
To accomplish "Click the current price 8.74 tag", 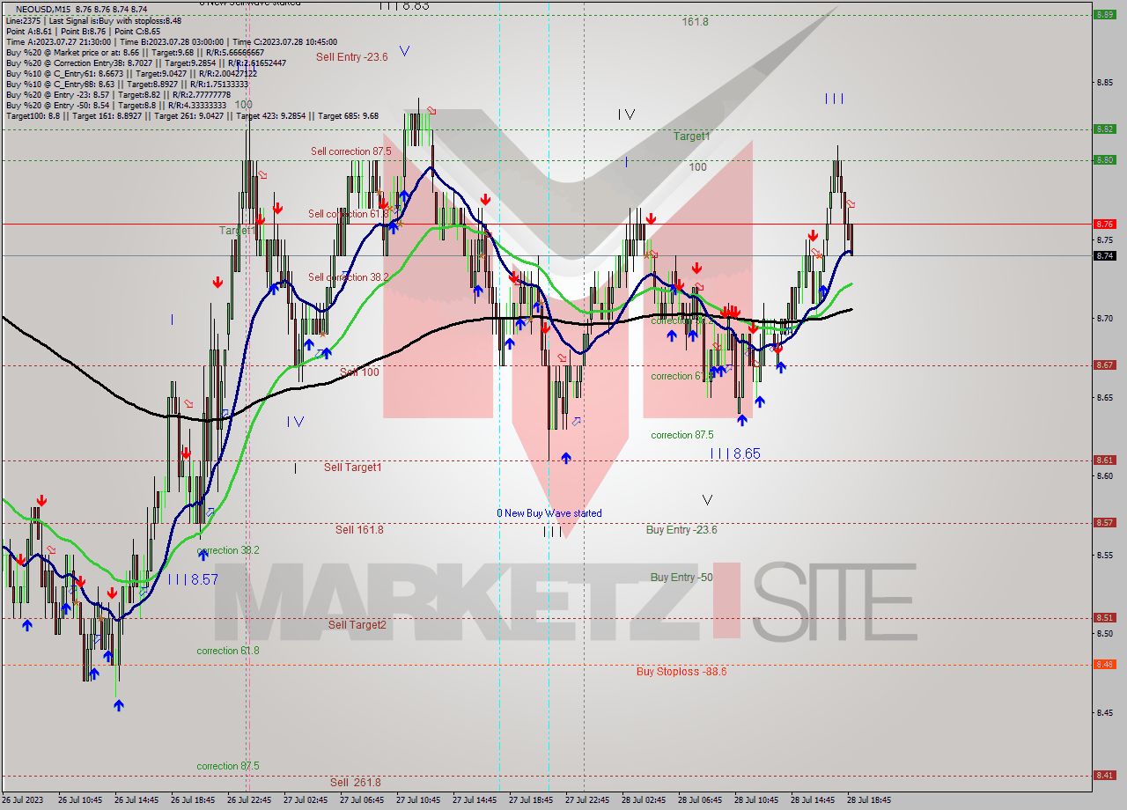I will [1104, 256].
